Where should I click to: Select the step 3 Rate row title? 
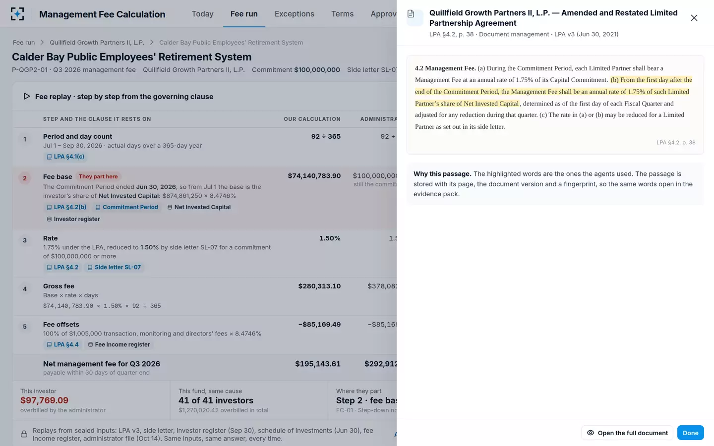coord(50,238)
